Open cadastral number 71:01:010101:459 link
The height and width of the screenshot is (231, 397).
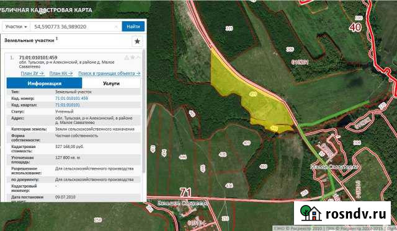pos(71,98)
